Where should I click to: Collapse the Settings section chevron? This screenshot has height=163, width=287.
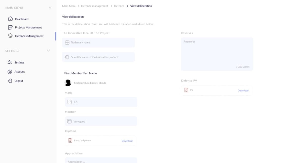(48, 51)
